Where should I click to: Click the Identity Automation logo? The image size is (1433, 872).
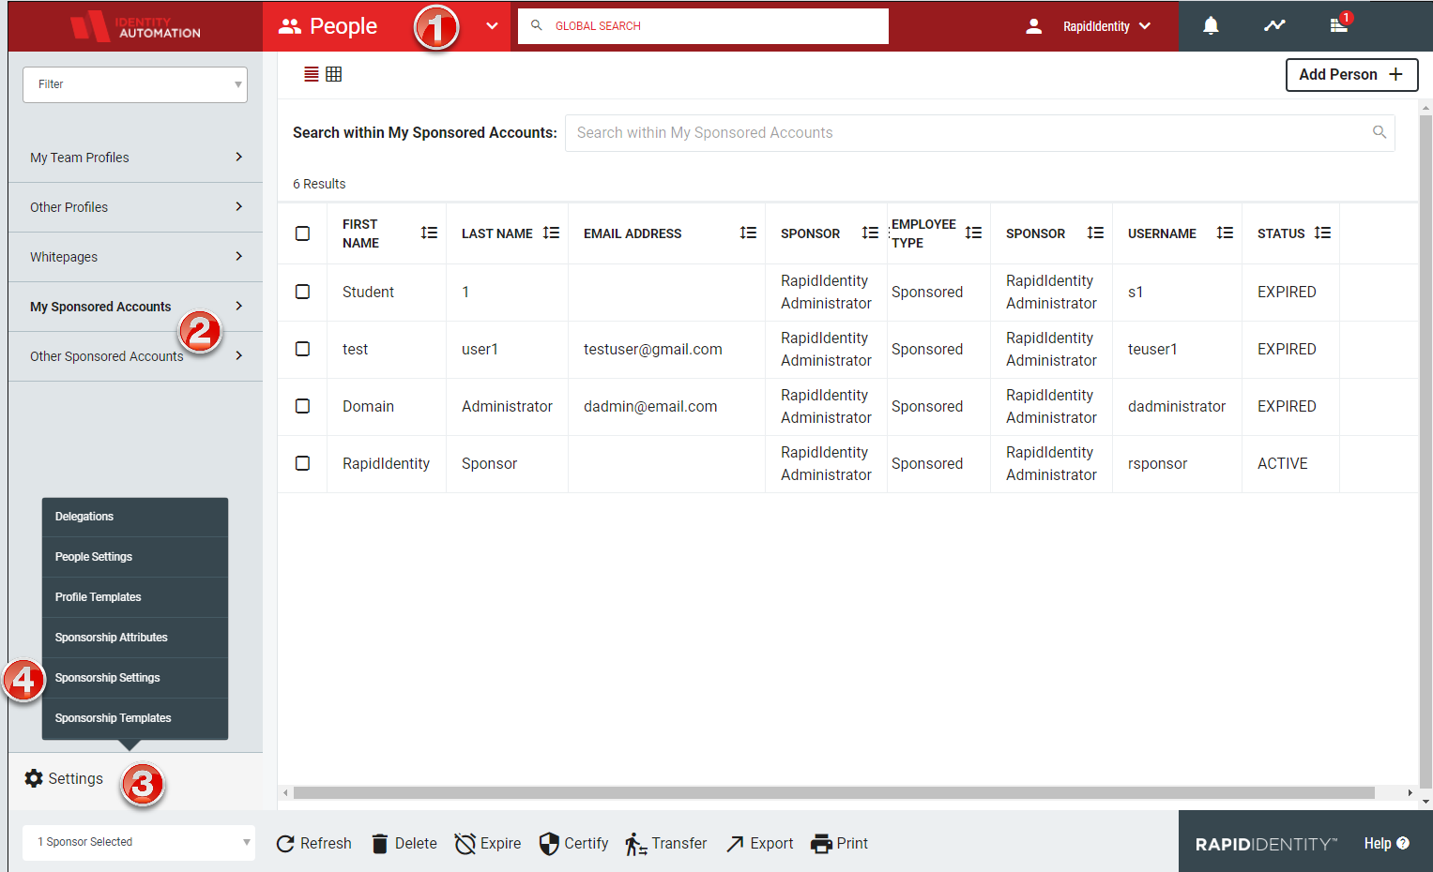pos(135,26)
